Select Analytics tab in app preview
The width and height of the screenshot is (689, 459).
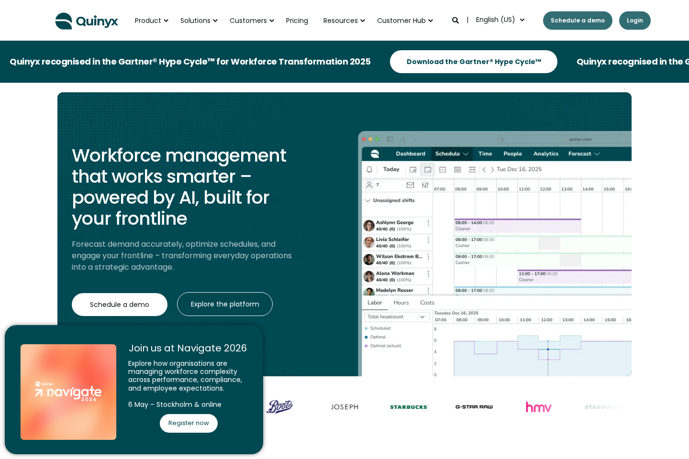[x=546, y=154]
